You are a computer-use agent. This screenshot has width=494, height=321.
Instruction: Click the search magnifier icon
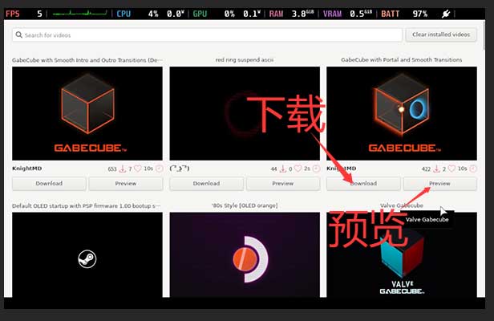point(18,35)
